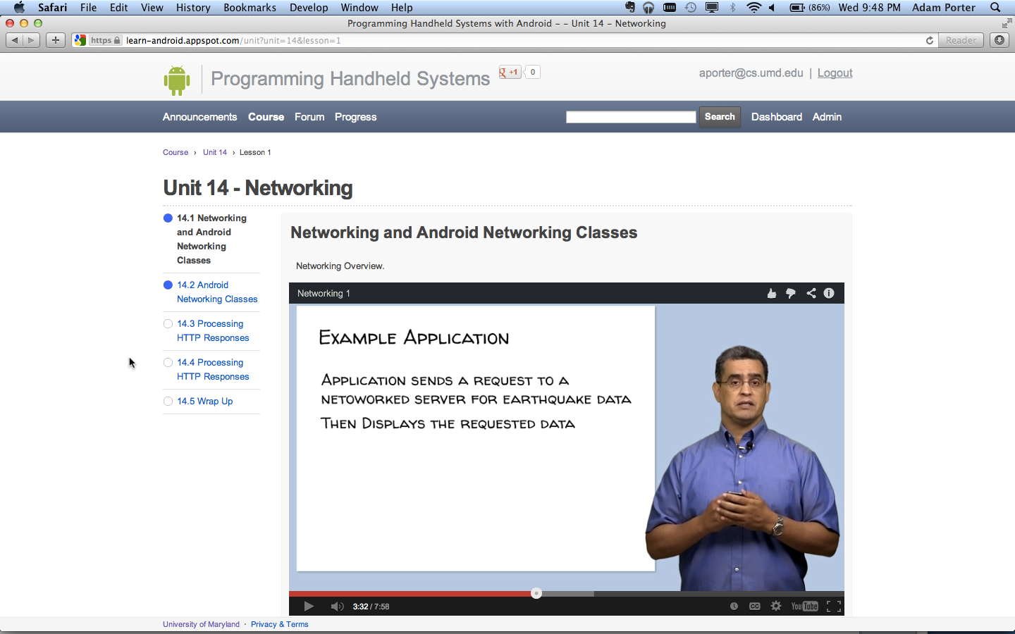Viewport: 1015px width, 634px height.
Task: Reload page with refresh icon
Action: point(930,40)
